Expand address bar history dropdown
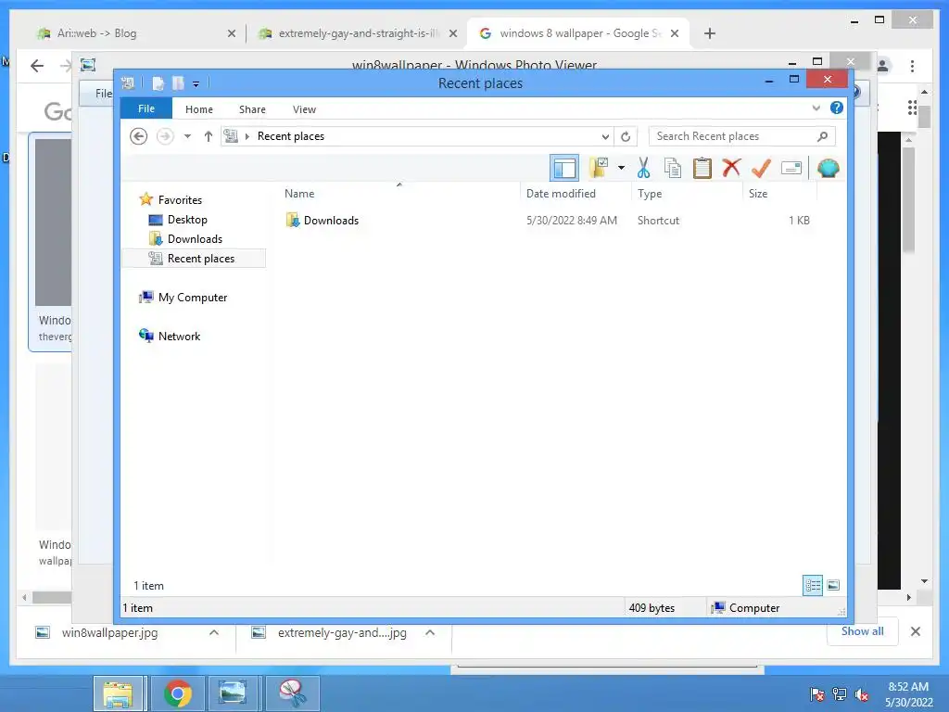 point(605,137)
